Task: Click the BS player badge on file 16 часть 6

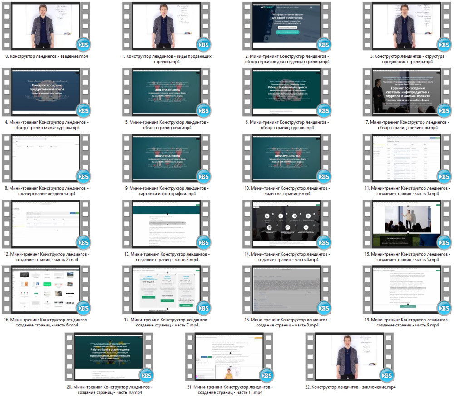Action: [84, 308]
